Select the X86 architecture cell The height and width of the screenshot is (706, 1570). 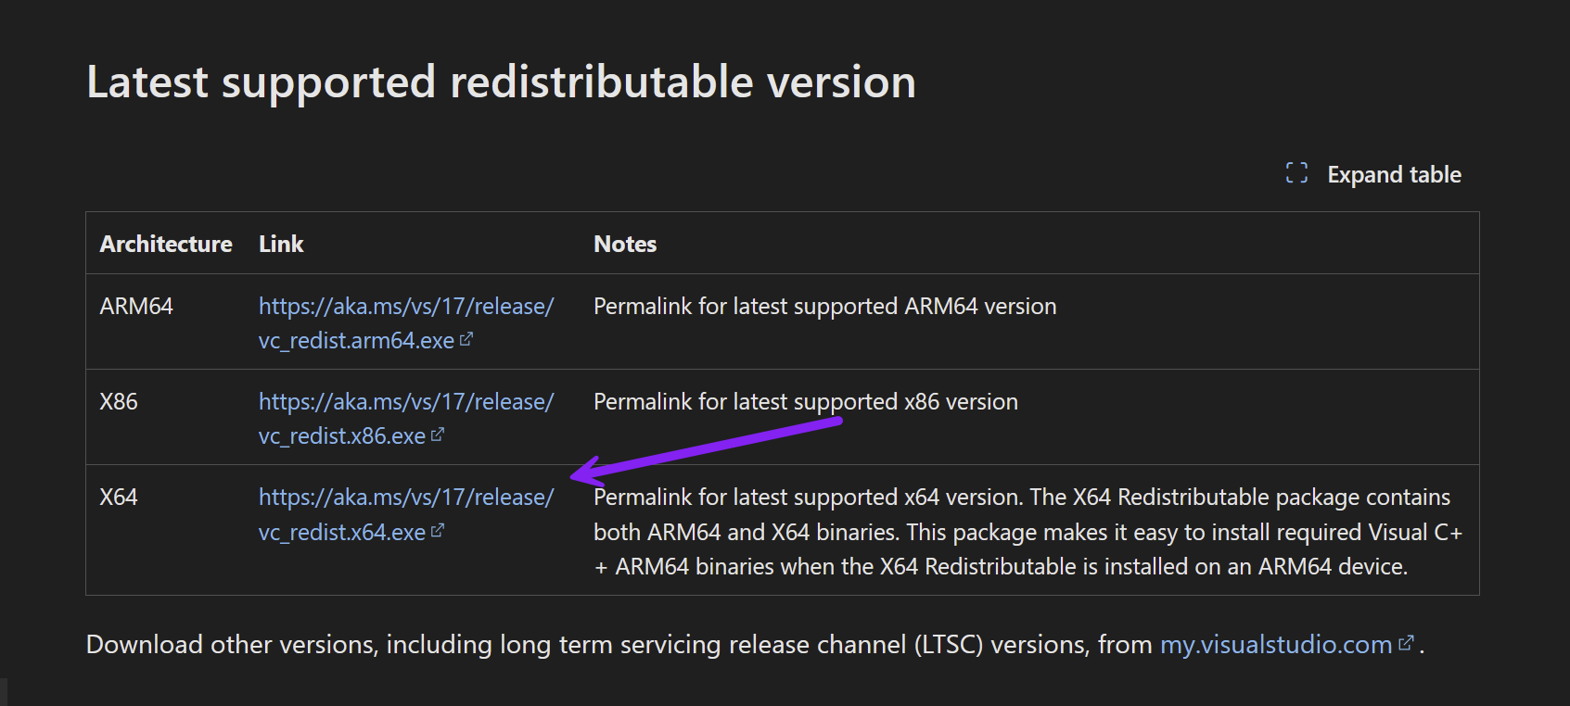click(119, 402)
